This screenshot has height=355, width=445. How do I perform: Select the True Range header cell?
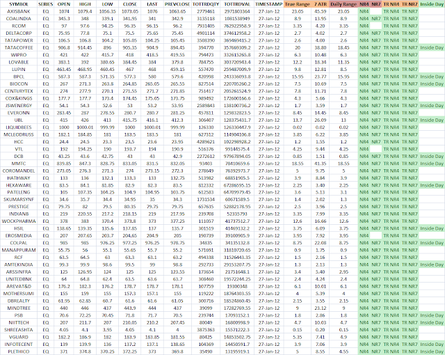(298, 4)
